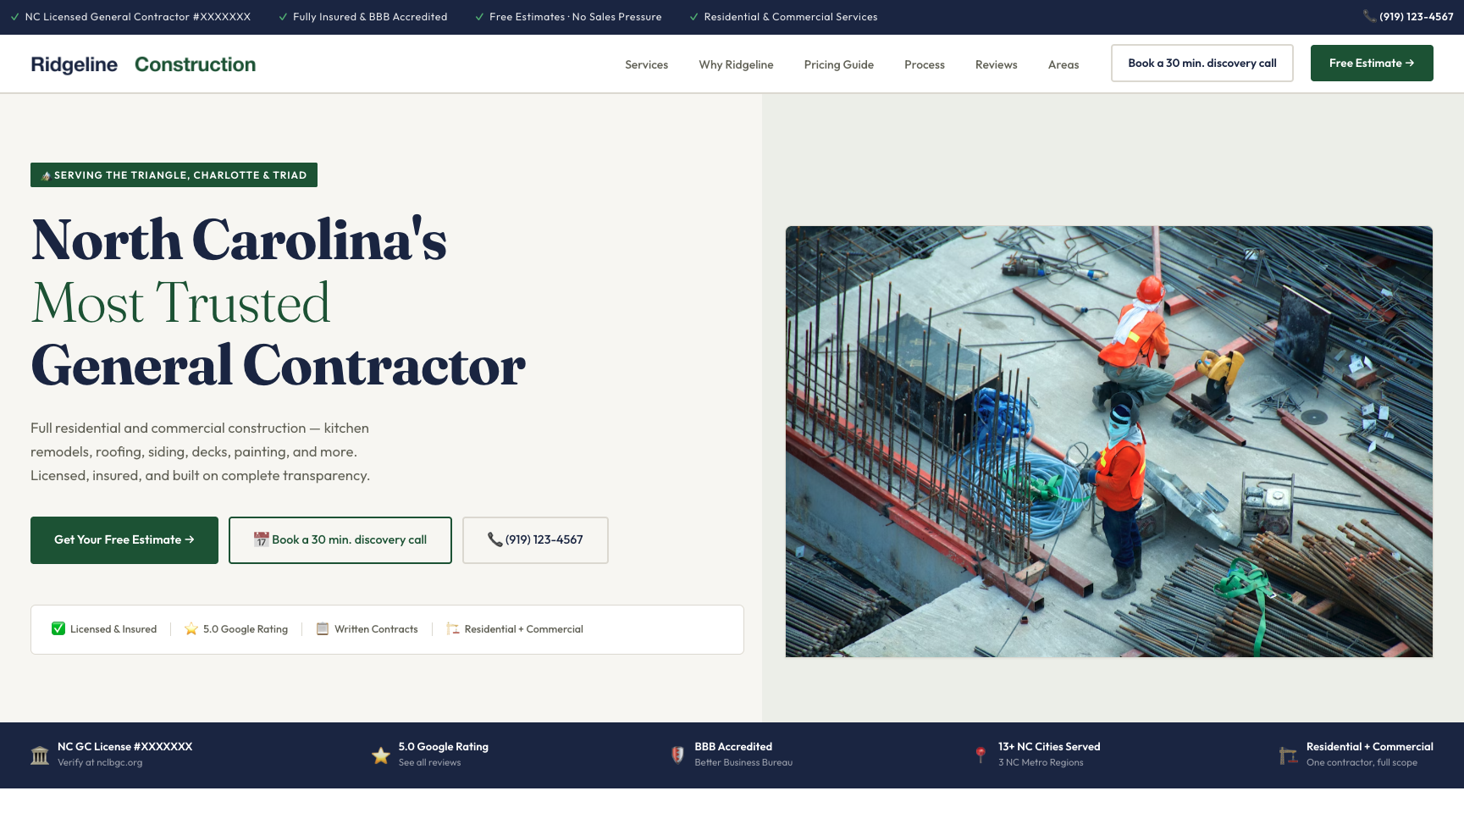The width and height of the screenshot is (1464, 813).
Task: Click the See all reviews link
Action: coord(428,762)
